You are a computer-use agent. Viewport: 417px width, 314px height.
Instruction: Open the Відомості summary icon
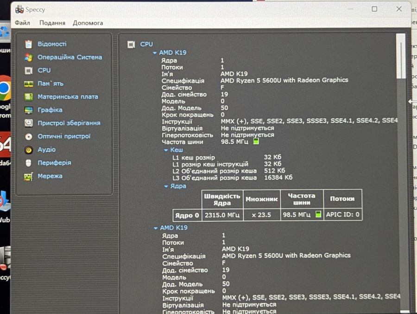[x=28, y=44]
